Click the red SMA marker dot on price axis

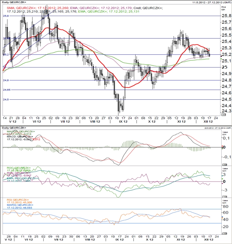[221, 51]
